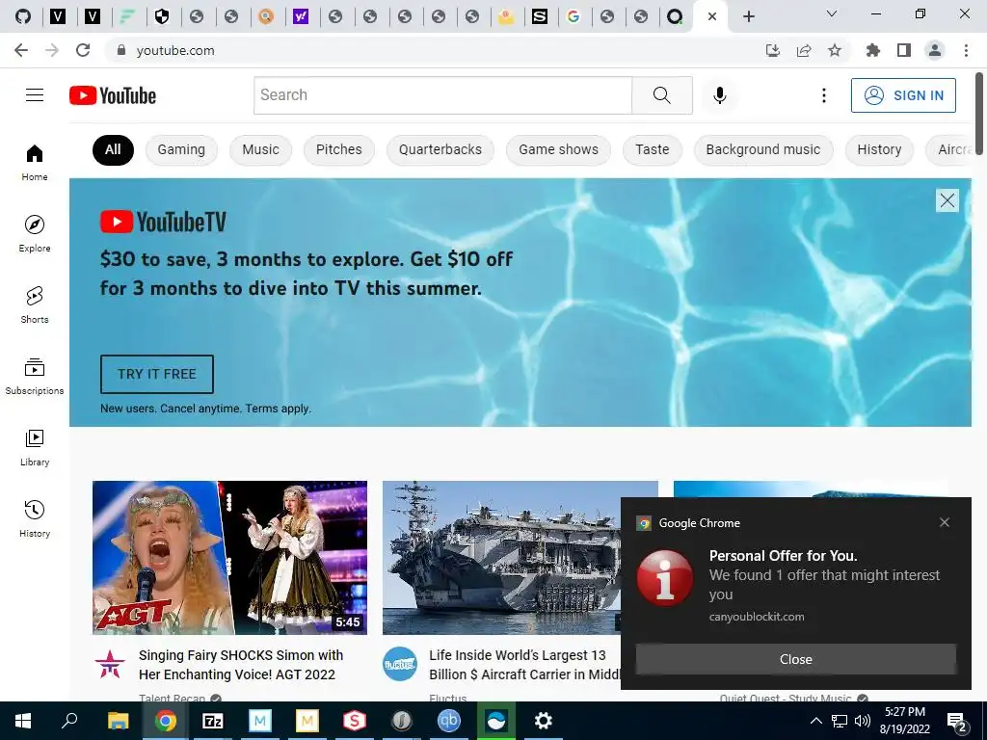Open Library in the sidebar
Viewport: 987px width, 740px height.
pyautogui.click(x=35, y=447)
